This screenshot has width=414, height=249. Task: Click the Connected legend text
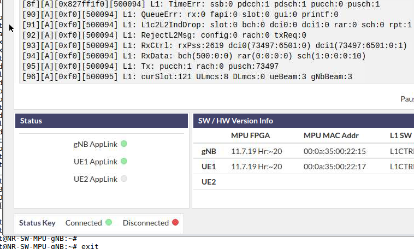[84, 223]
